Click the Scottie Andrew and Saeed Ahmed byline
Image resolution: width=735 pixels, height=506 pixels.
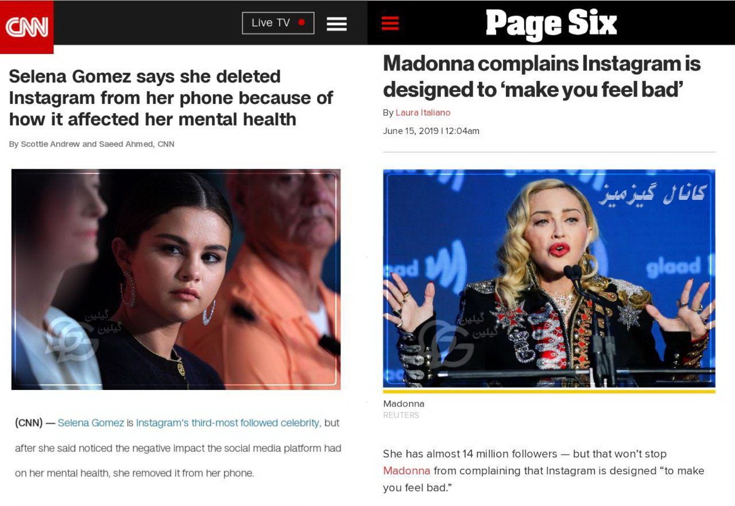pyautogui.click(x=92, y=144)
